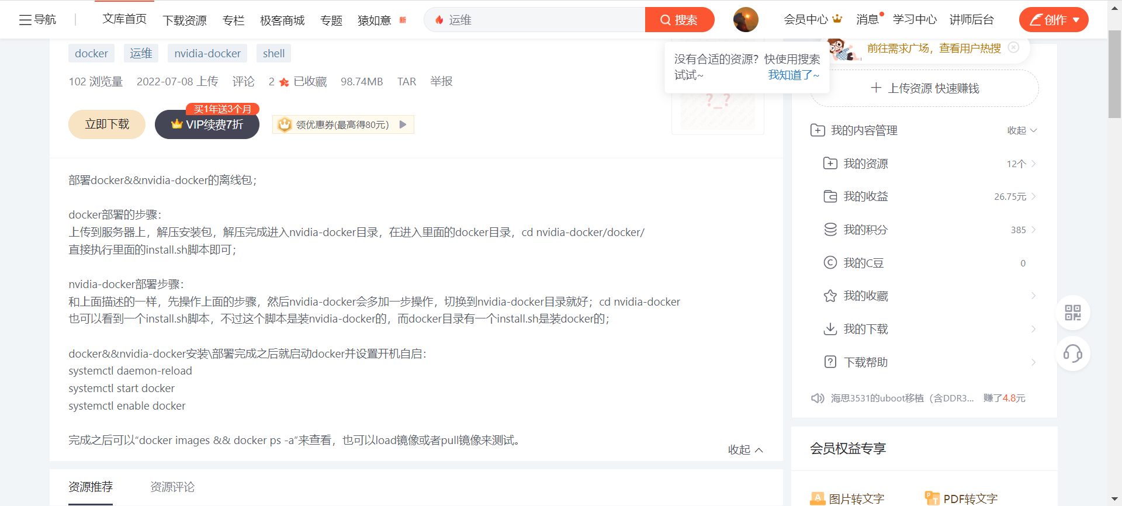Viewport: 1122px width, 506px height.
Task: Click the PDF转文字 icon
Action: pos(932,498)
